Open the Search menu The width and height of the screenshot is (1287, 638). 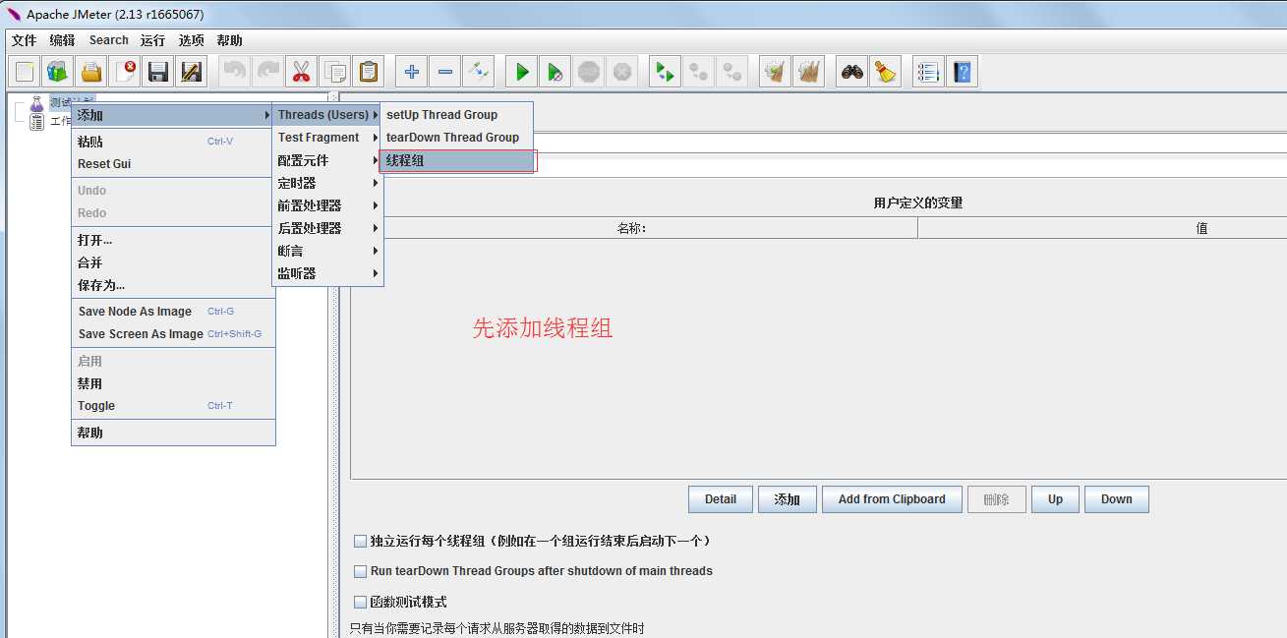click(x=109, y=40)
